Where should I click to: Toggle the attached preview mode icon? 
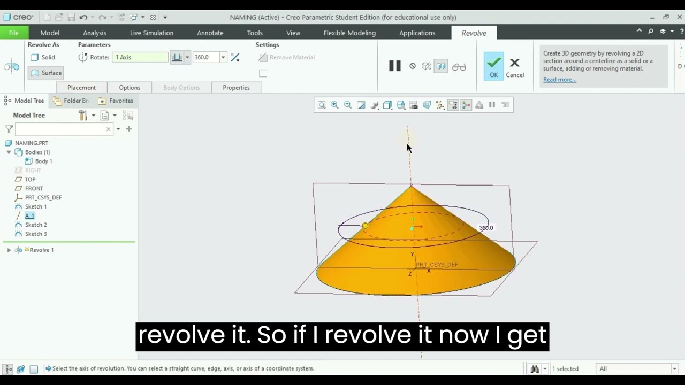coord(441,66)
